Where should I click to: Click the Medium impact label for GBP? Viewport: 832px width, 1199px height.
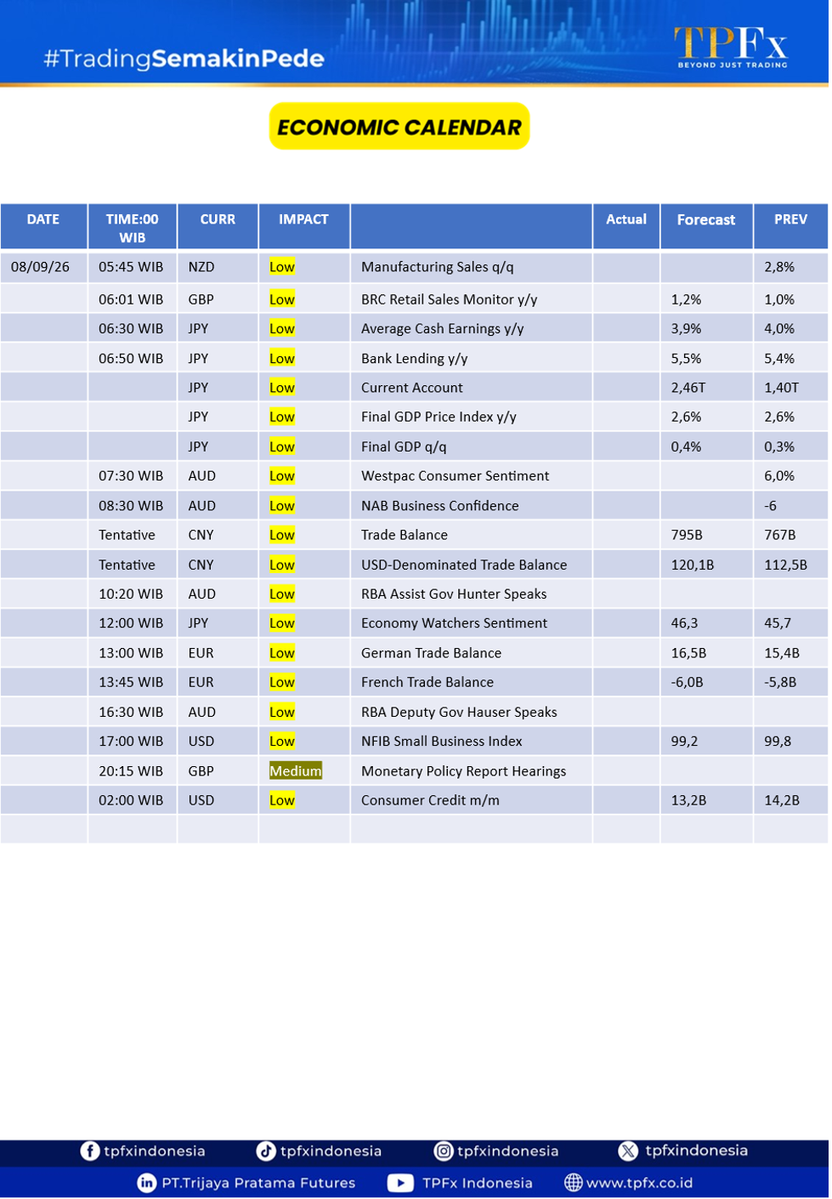click(x=296, y=771)
